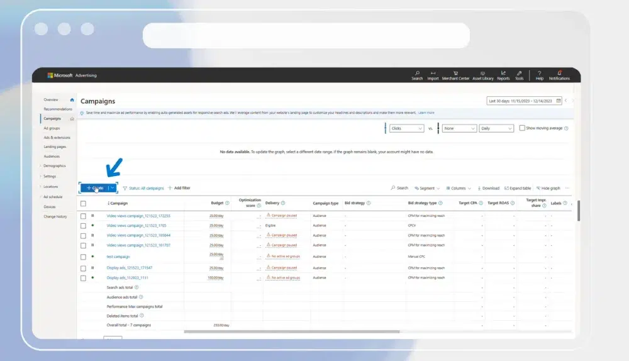The height and width of the screenshot is (361, 629).
Task: Toggle the select all campaigns checkbox
Action: click(x=83, y=203)
